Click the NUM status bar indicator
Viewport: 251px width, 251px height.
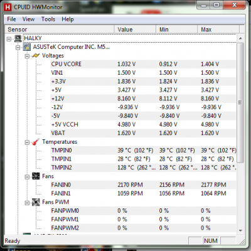pyautogui.click(x=210, y=241)
